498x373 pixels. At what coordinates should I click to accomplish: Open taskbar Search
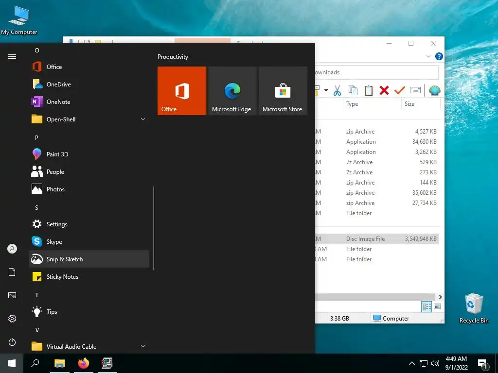click(x=35, y=363)
